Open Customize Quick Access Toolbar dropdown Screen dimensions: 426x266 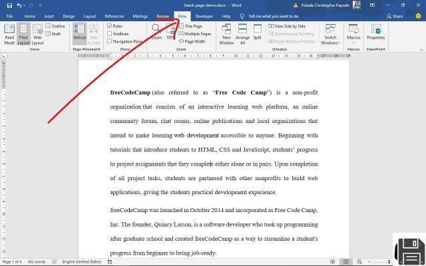pos(41,5)
